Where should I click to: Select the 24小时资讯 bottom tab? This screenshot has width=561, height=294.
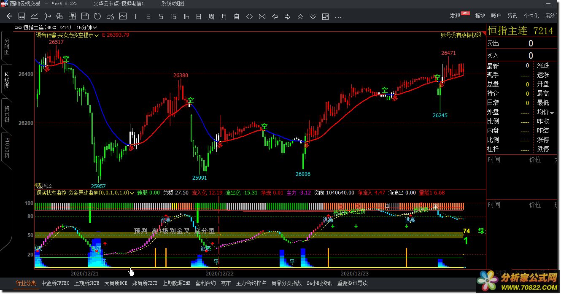(x=319, y=283)
